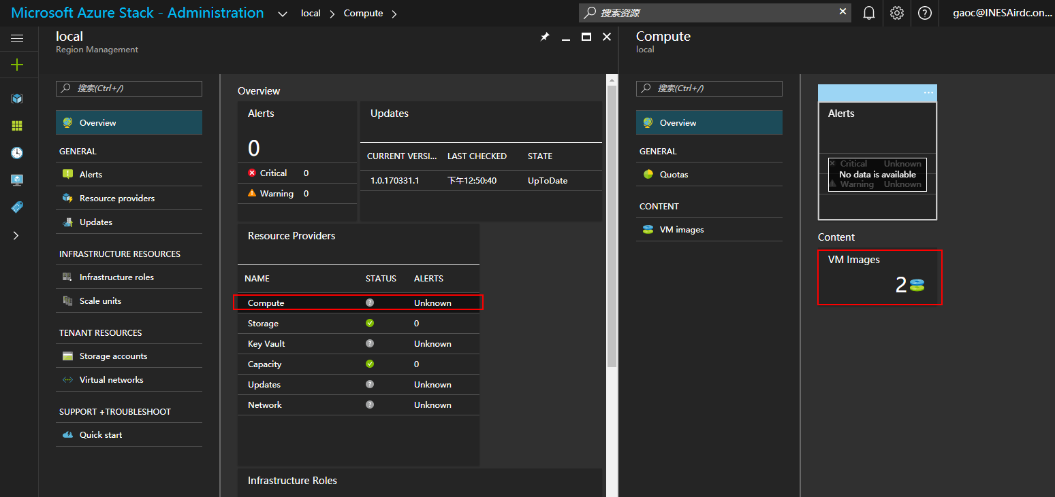Open Updates in the local blade menu
The image size is (1055, 497).
tap(129, 222)
